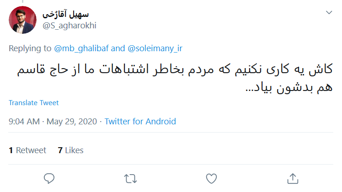Click the Replying to label
The width and height of the screenshot is (342, 192).
click(30, 48)
